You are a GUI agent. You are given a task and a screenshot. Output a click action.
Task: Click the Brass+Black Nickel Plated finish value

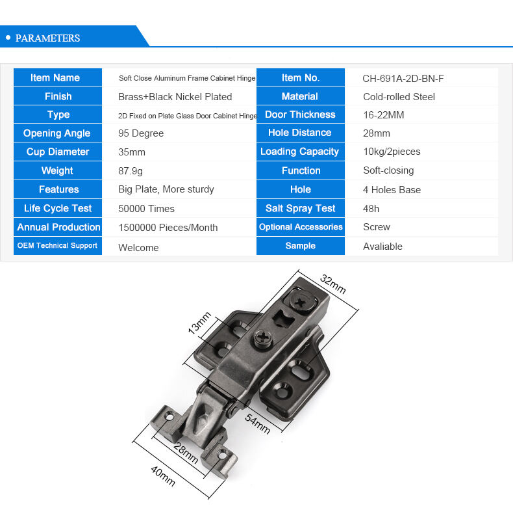point(175,97)
